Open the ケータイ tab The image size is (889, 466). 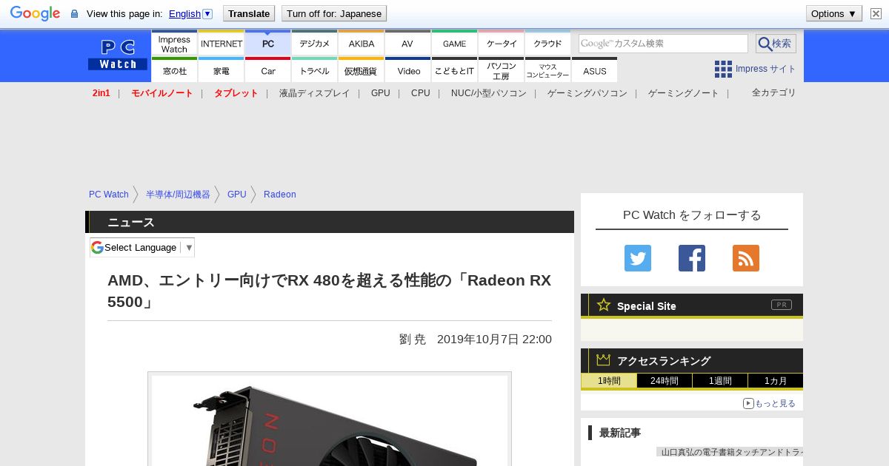(501, 44)
